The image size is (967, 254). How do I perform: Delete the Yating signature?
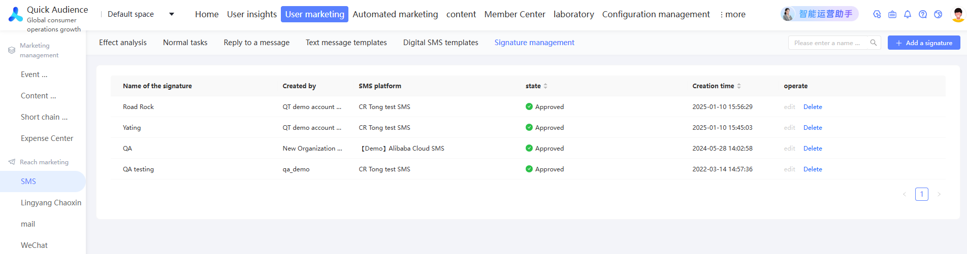click(x=813, y=127)
